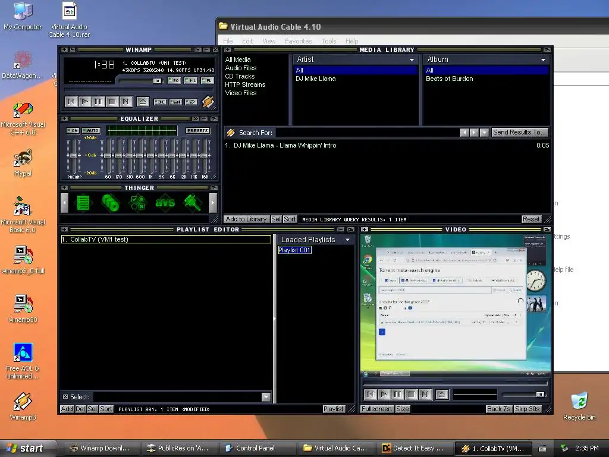Toggle the ML media library button
The width and height of the screenshot is (609, 457).
[191, 81]
